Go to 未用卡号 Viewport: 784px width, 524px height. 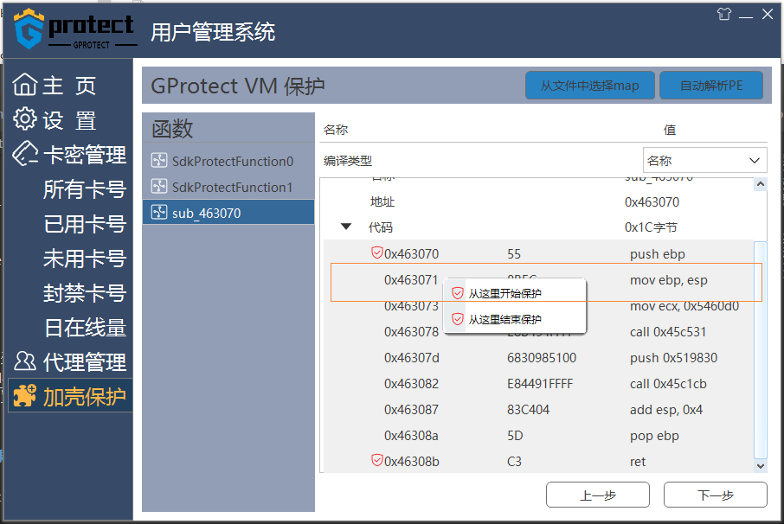(85, 259)
